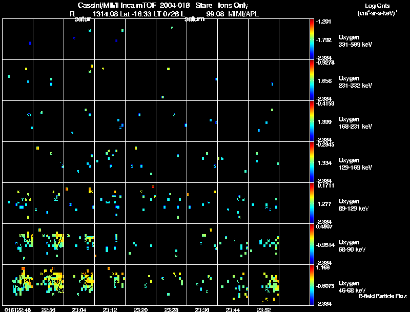Click the top color scale bar
Viewport: 410px width, 312px height.
[312, 39]
